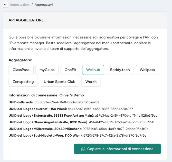Select the Wellhub aggregator
The height and width of the screenshot is (162, 172).
point(93,70)
